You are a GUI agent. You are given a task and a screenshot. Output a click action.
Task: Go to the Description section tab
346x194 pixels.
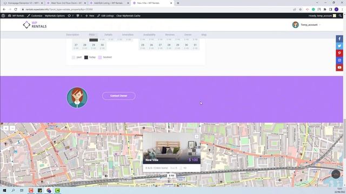(x=72, y=34)
